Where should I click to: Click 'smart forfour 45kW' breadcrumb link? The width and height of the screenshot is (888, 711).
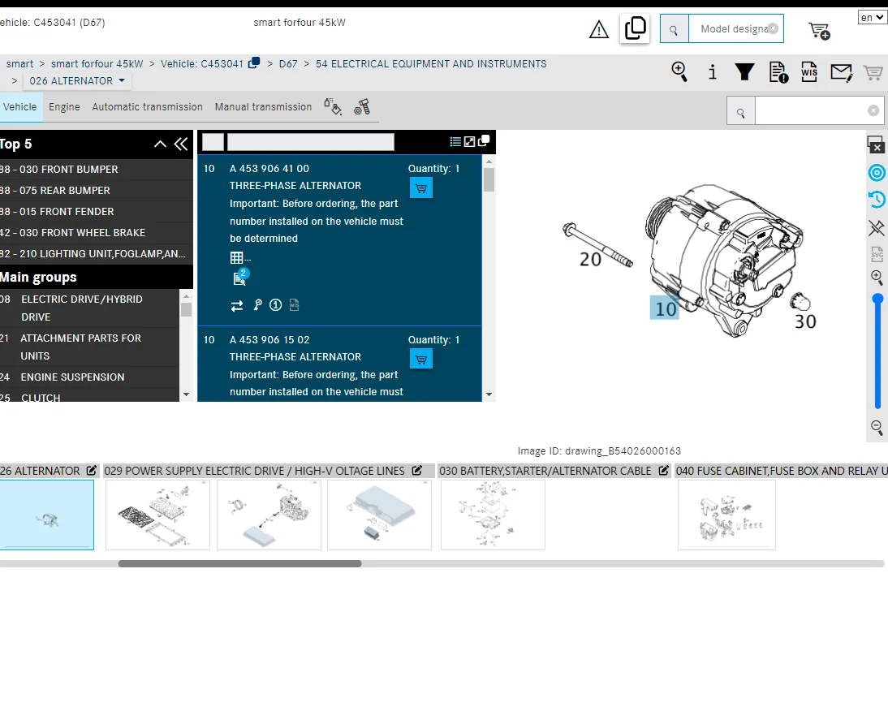click(97, 64)
